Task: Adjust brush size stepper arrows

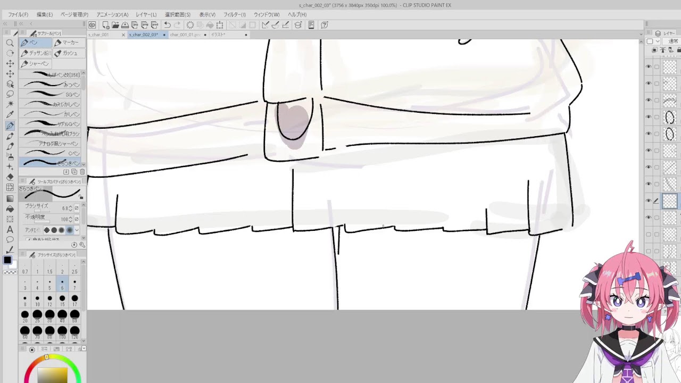Action: [x=71, y=209]
